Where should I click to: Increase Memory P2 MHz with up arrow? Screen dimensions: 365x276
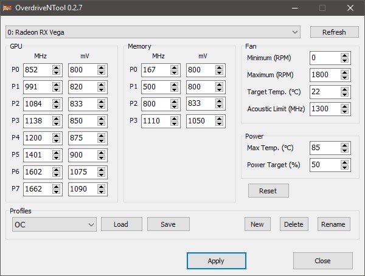(174, 102)
